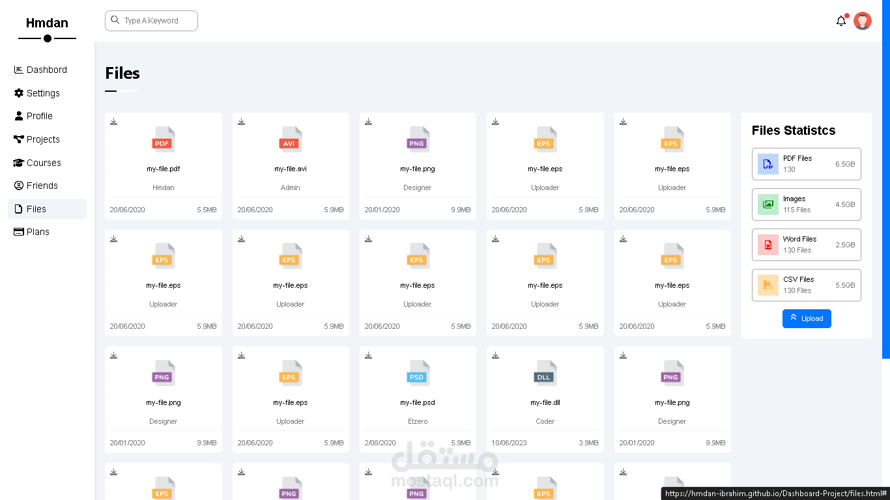The image size is (890, 500).
Task: Click the 3.9MB file size
Action: click(588, 443)
